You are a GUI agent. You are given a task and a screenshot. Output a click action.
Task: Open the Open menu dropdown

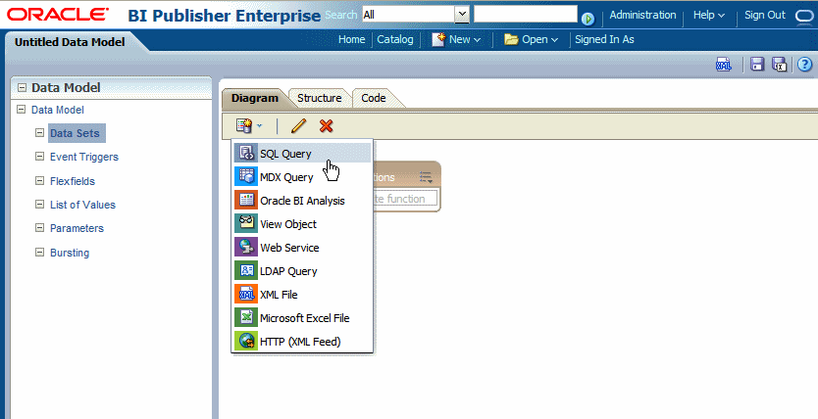pos(531,39)
